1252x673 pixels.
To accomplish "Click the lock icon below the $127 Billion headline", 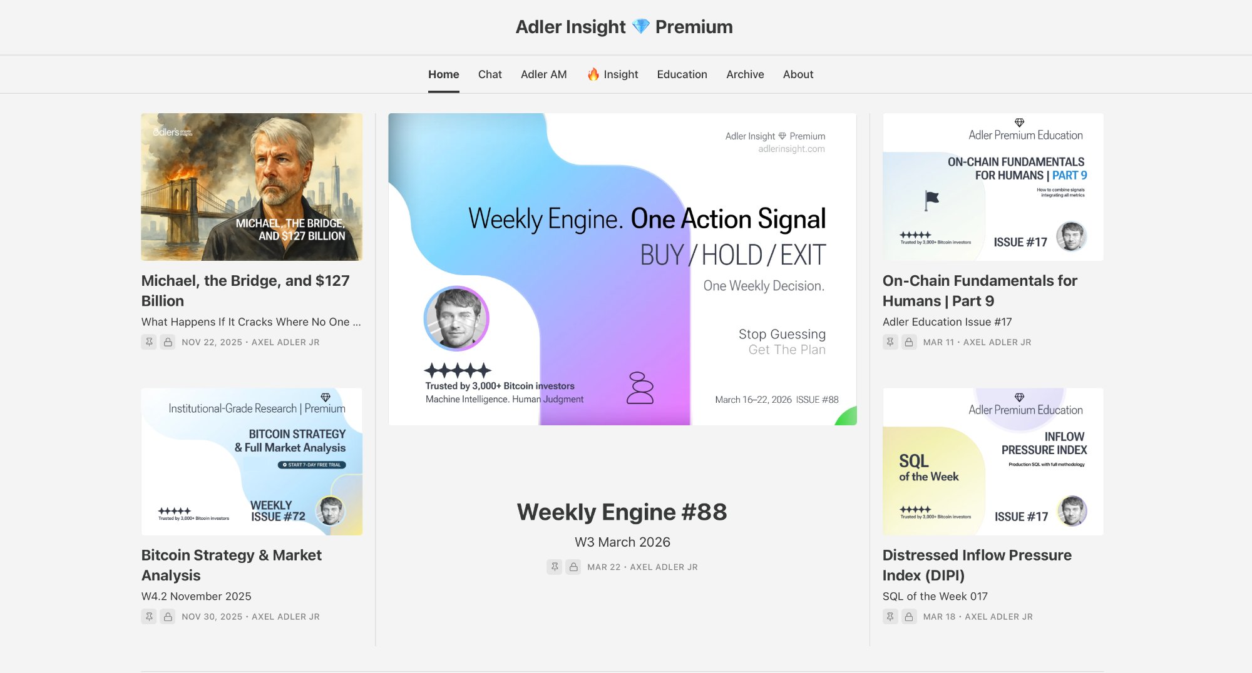I will 167,342.
